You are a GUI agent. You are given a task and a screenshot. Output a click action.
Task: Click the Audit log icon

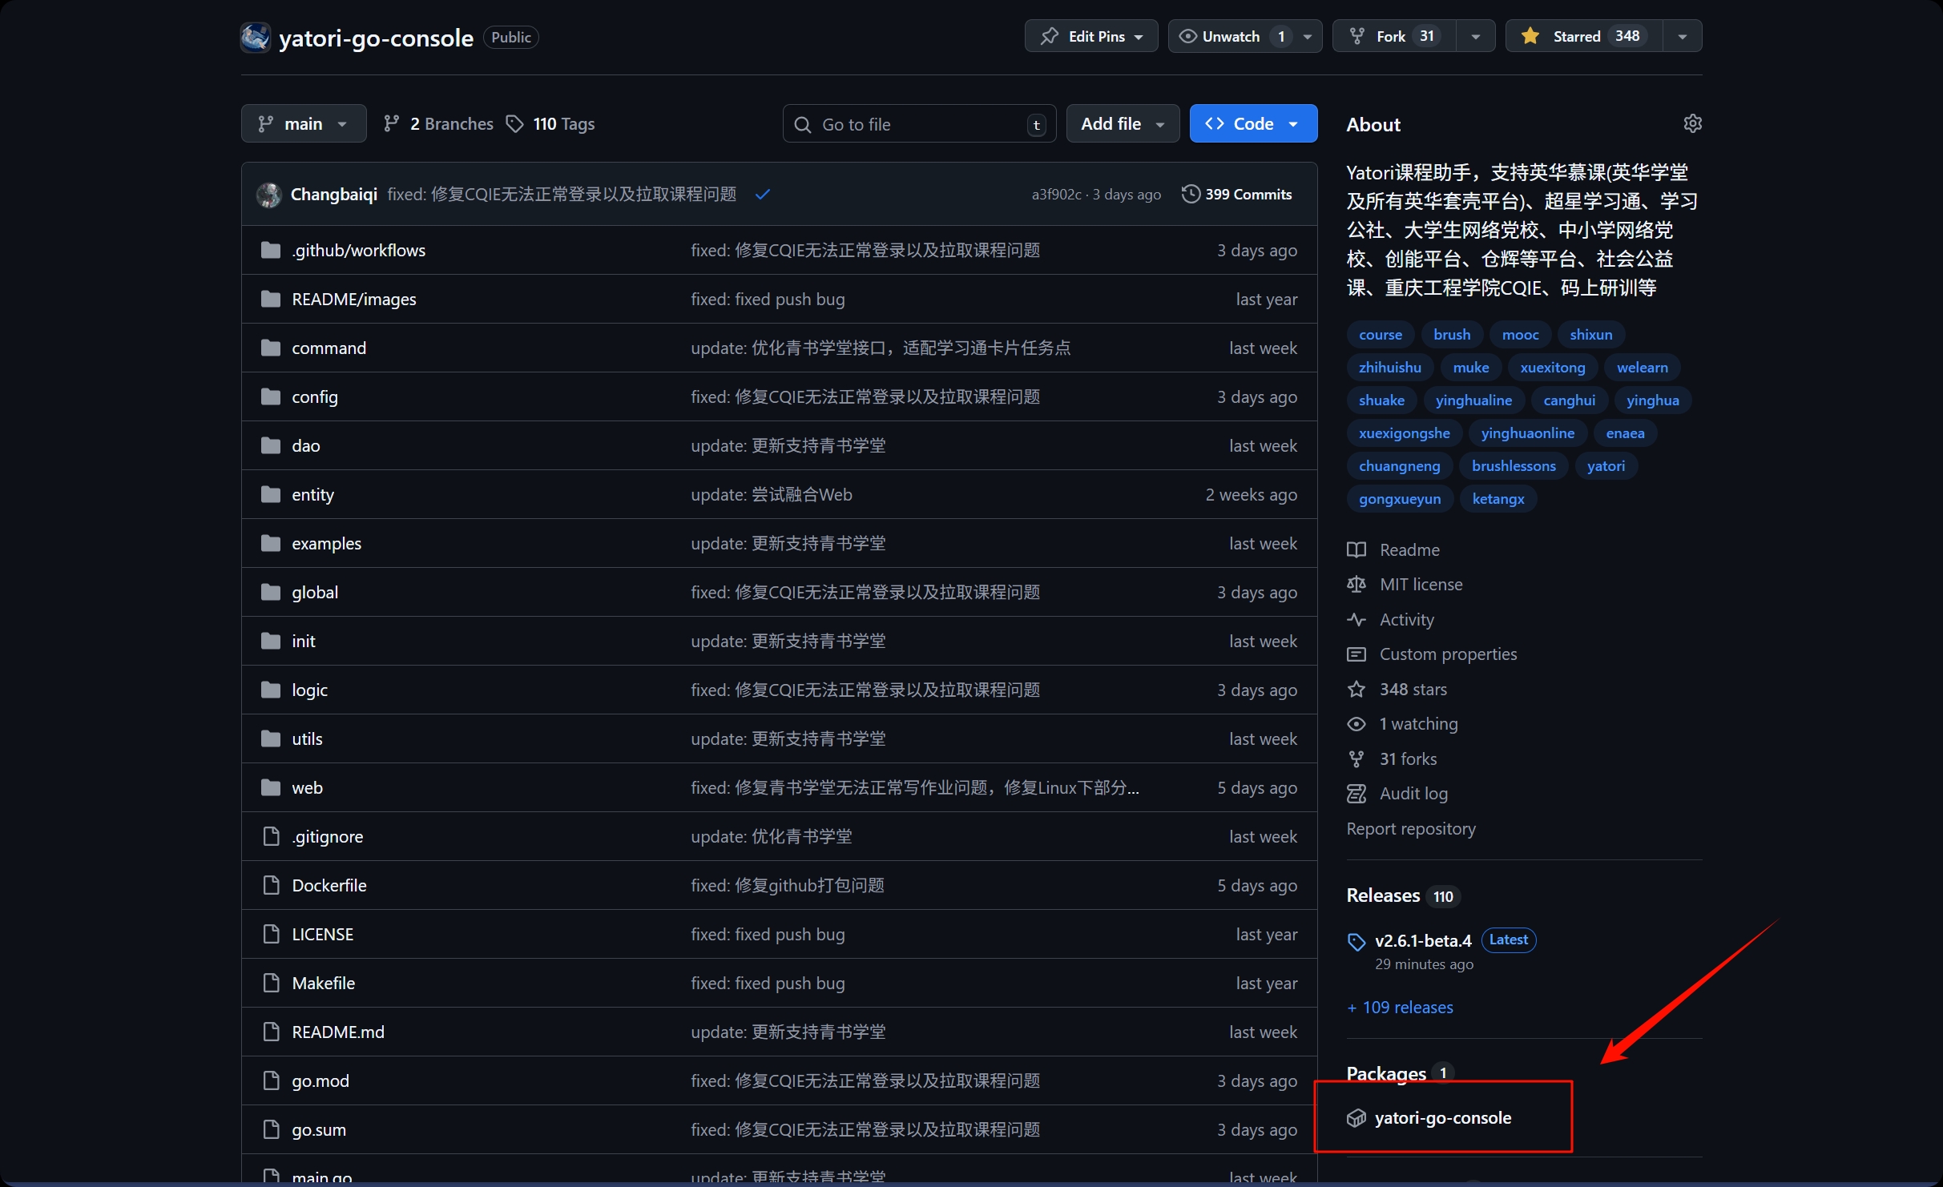1357,794
